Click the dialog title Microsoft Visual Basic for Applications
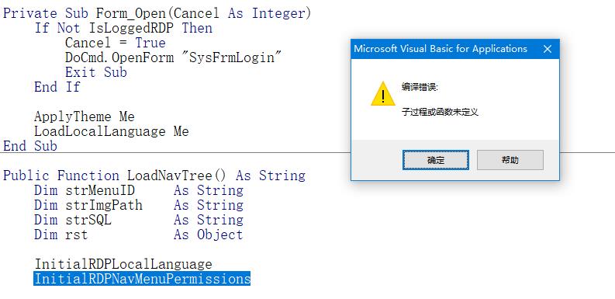The image size is (615, 299). click(441, 49)
